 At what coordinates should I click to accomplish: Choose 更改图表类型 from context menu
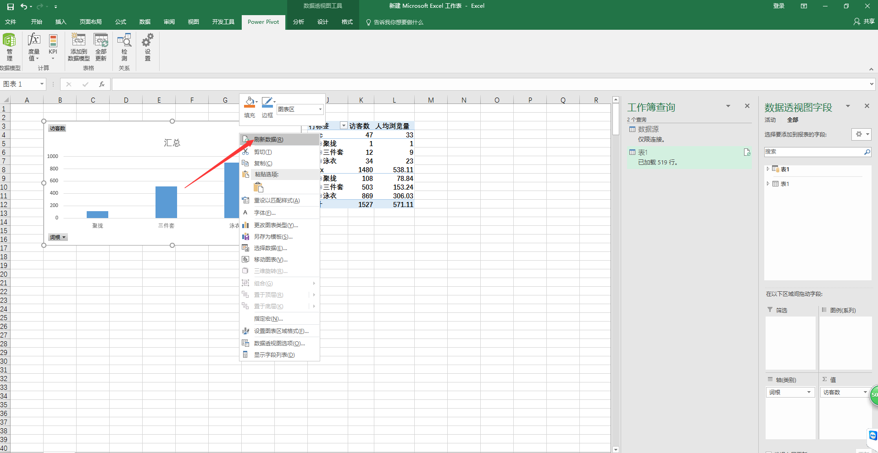[276, 225]
